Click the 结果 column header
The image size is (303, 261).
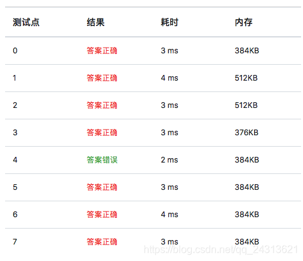[x=95, y=22]
